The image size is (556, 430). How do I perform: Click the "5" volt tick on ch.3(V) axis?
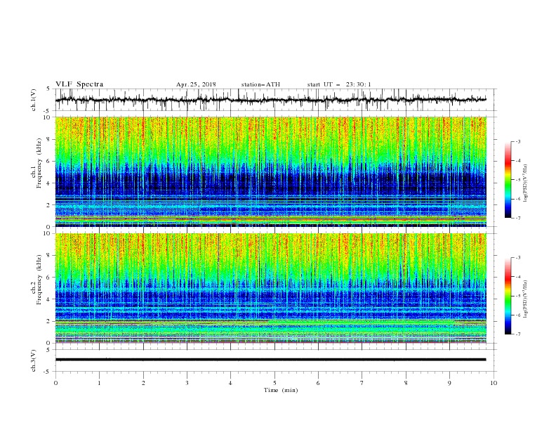pyautogui.click(x=49, y=350)
